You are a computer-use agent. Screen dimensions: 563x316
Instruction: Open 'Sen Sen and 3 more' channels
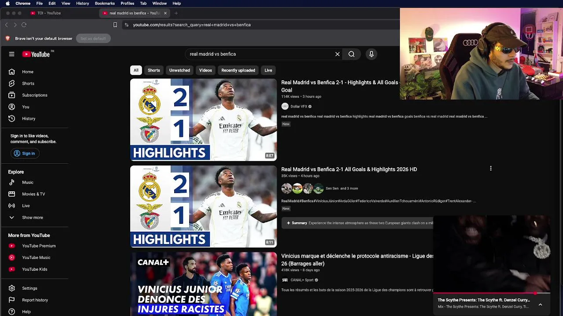click(x=342, y=188)
